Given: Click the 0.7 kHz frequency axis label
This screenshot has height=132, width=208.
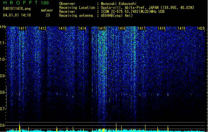Looking at the screenshot, I should coord(3,109).
